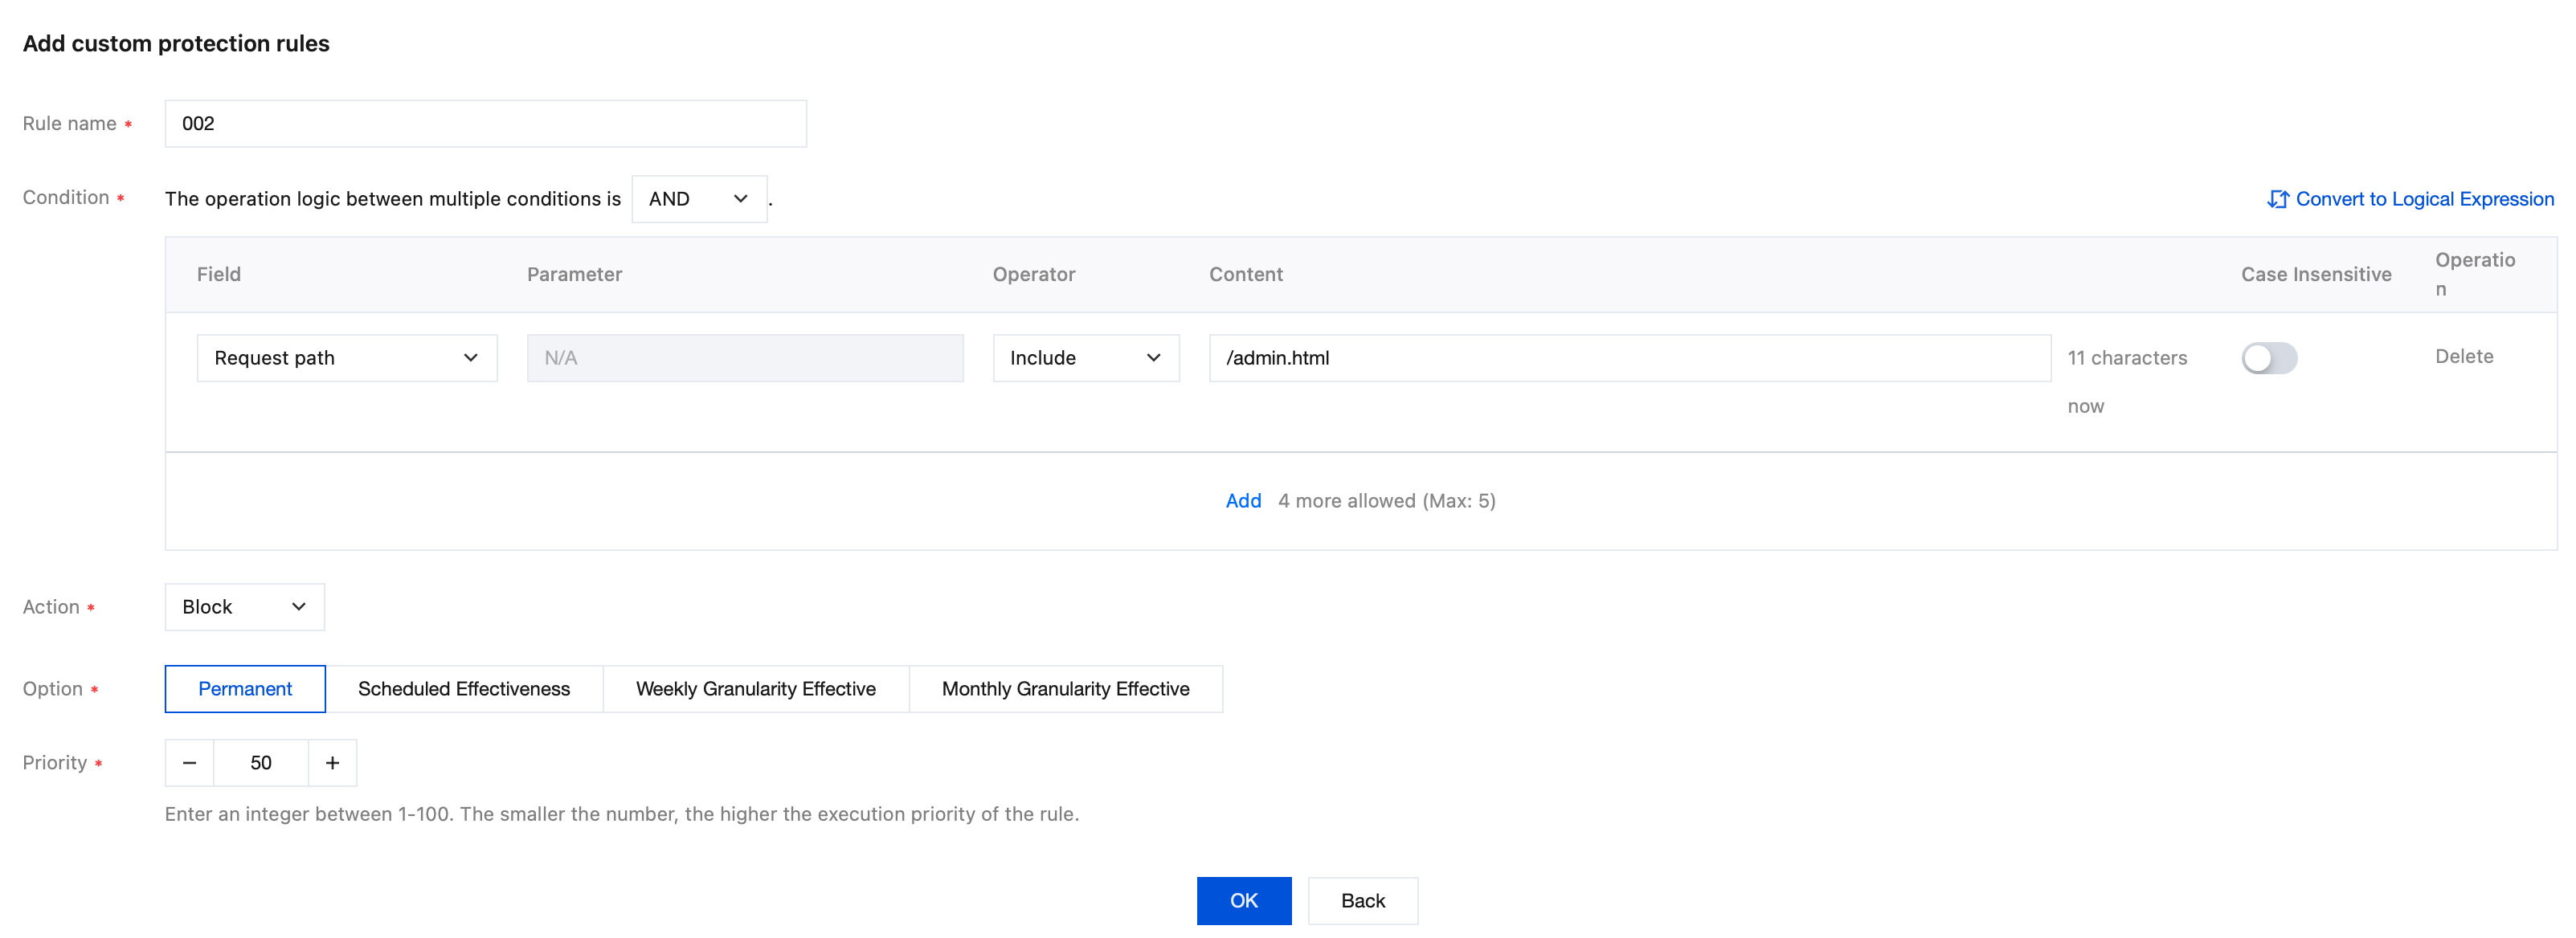The width and height of the screenshot is (2576, 938).
Task: Click Convert to Logical Expression link text
Action: click(2424, 199)
